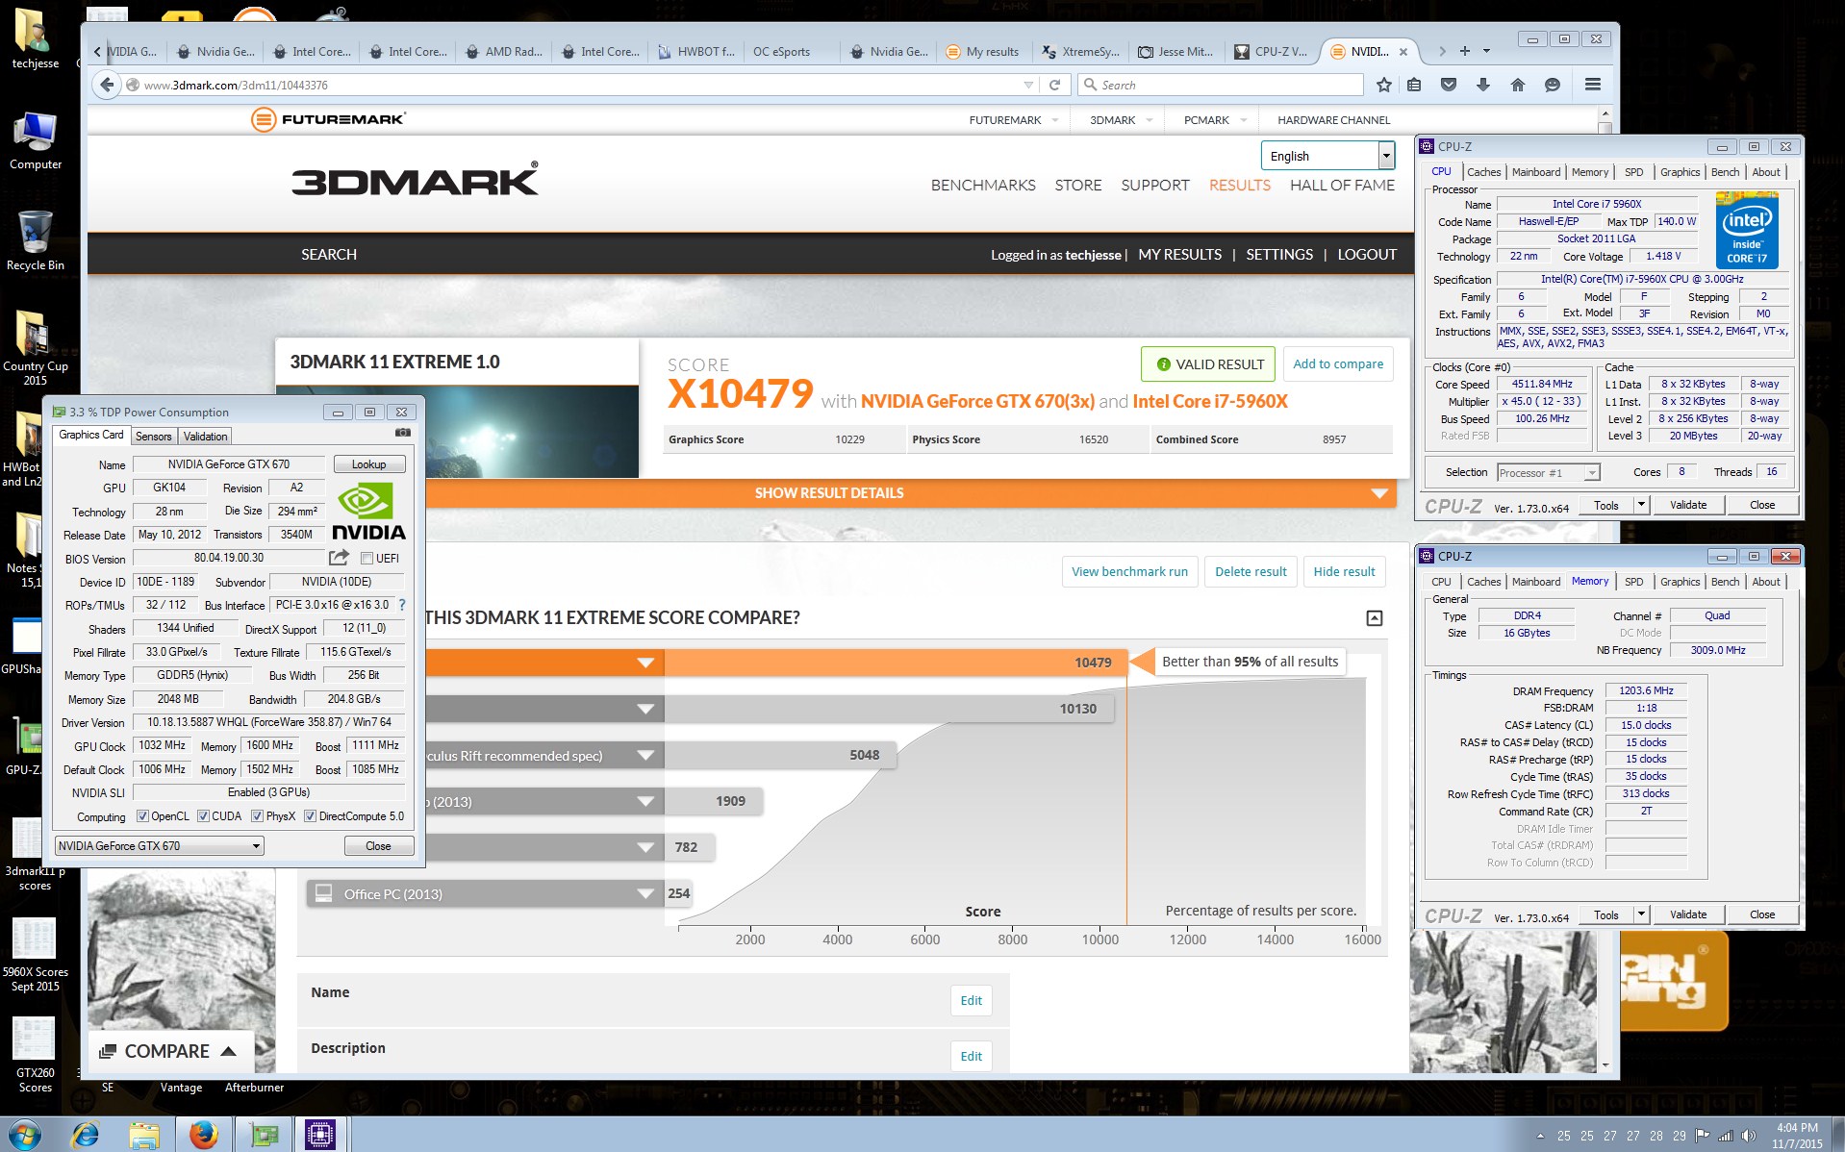Image resolution: width=1845 pixels, height=1152 pixels.
Task: Launch Internet Explorer from taskbar
Action: point(85,1135)
